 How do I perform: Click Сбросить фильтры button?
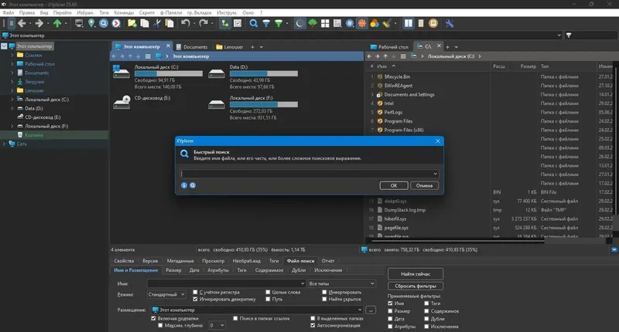[416, 286]
